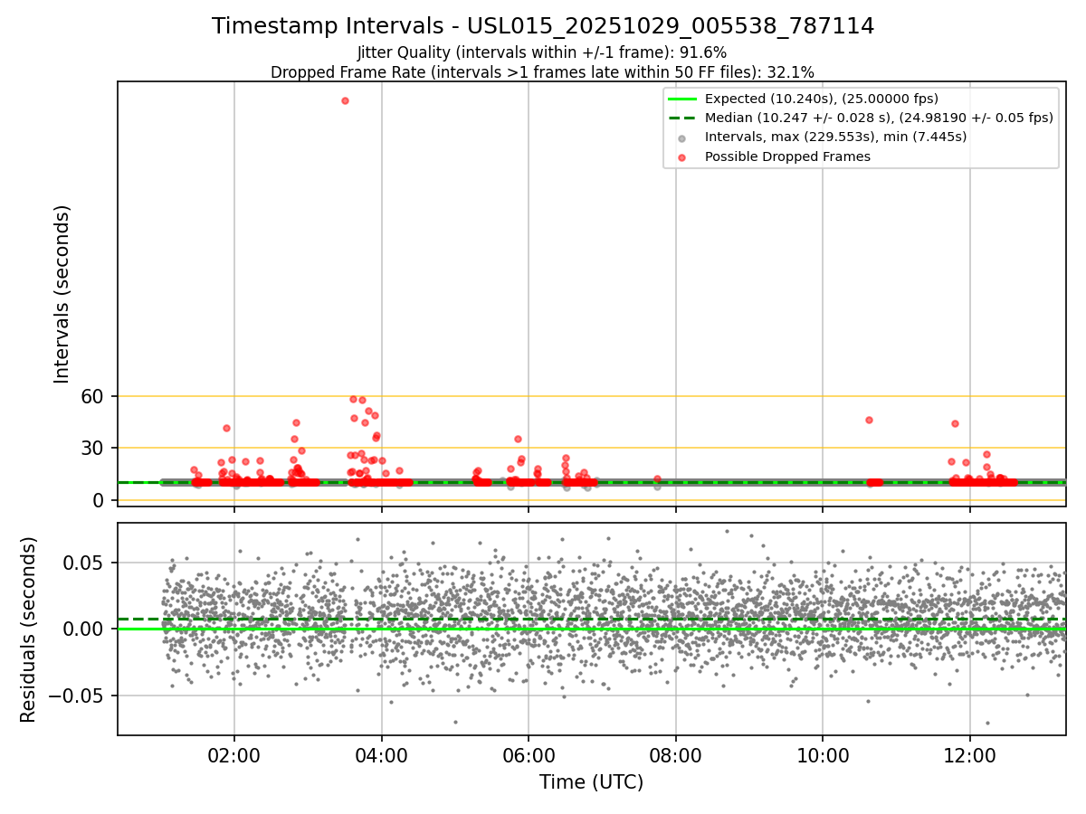Click legend entry 'Possible Dropped Frames'
Viewport: 1086px width, 814px height.
tap(787, 156)
